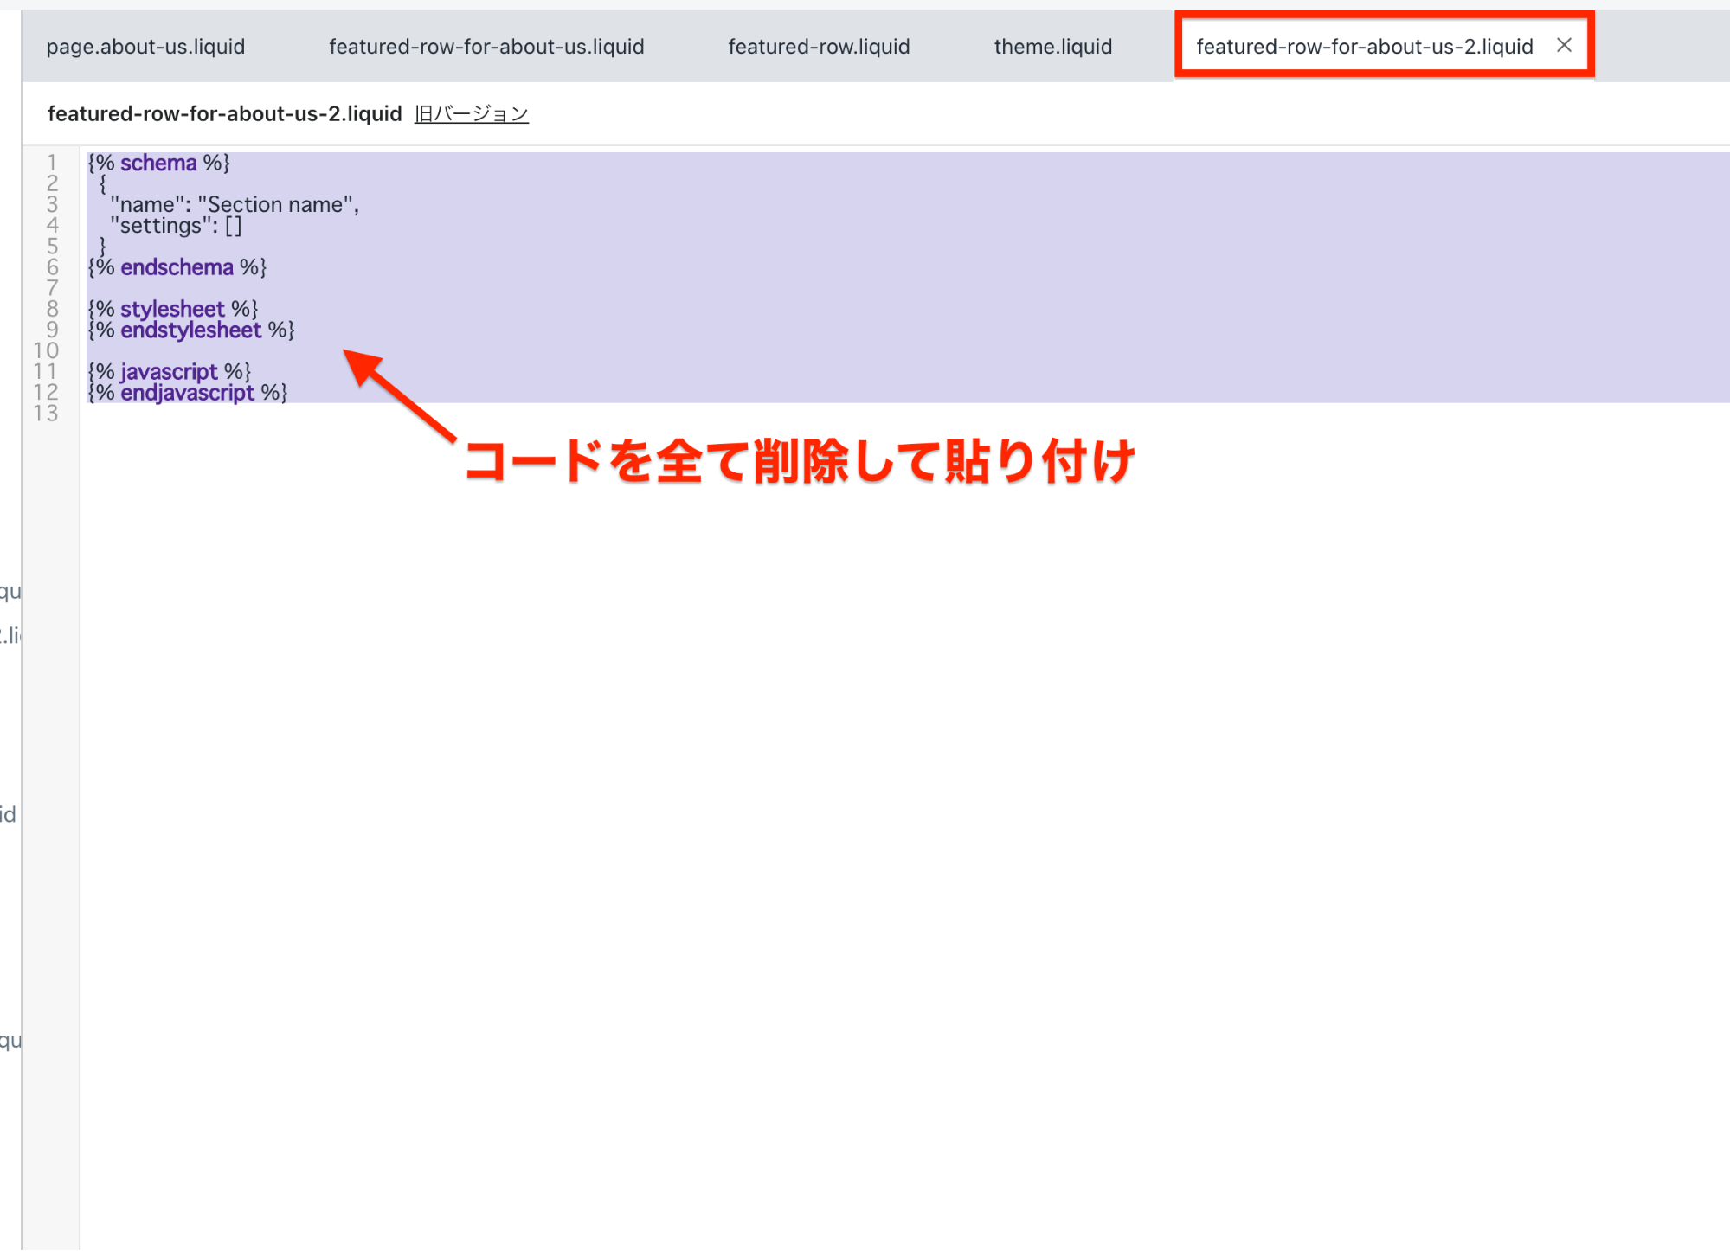Screen dimensions: 1730x1251
Task: Place cursor on the endschema tag
Action: 177,267
